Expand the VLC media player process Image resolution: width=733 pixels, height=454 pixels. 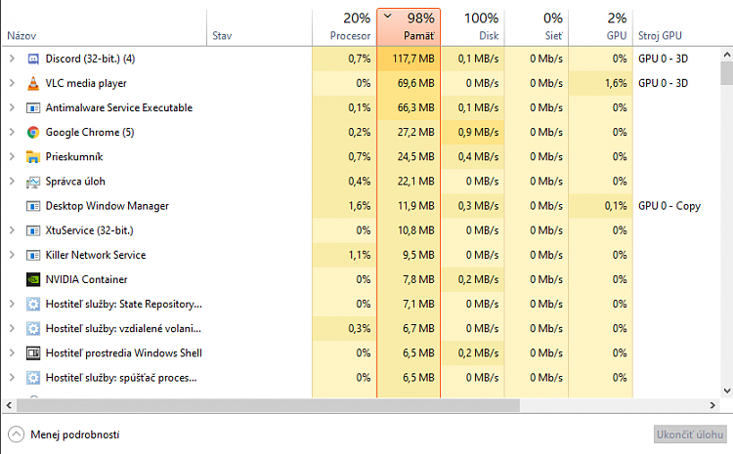click(12, 83)
